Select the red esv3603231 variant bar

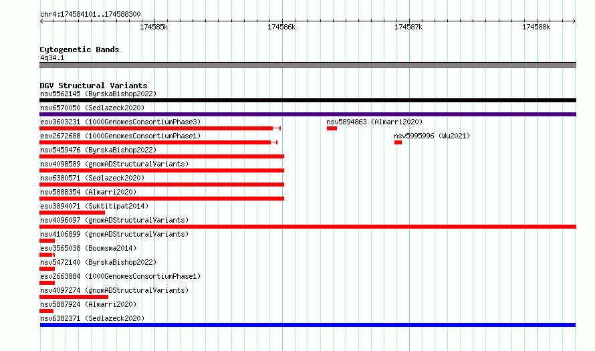pyautogui.click(x=160, y=128)
